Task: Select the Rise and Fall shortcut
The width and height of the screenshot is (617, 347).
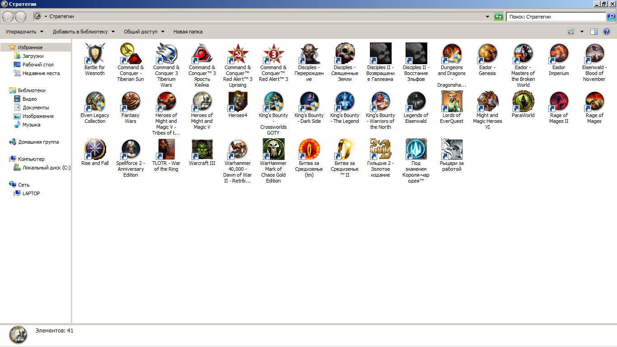Action: 95,150
